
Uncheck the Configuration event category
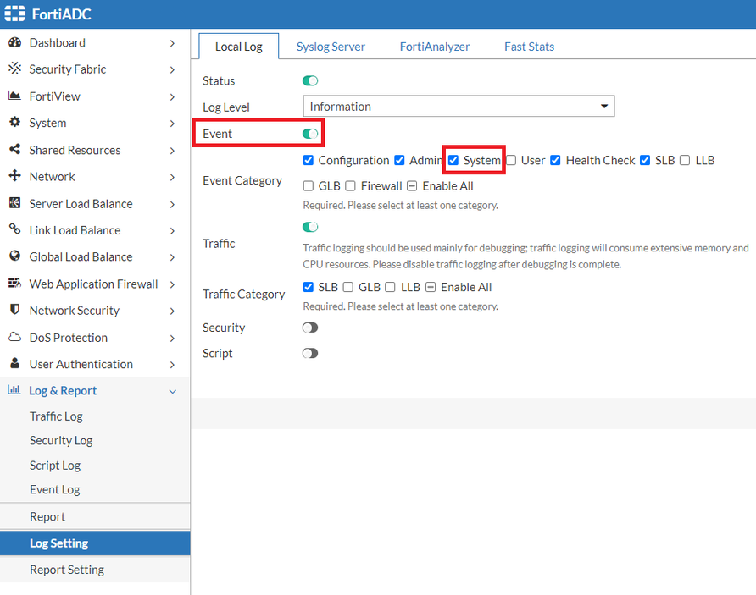309,160
